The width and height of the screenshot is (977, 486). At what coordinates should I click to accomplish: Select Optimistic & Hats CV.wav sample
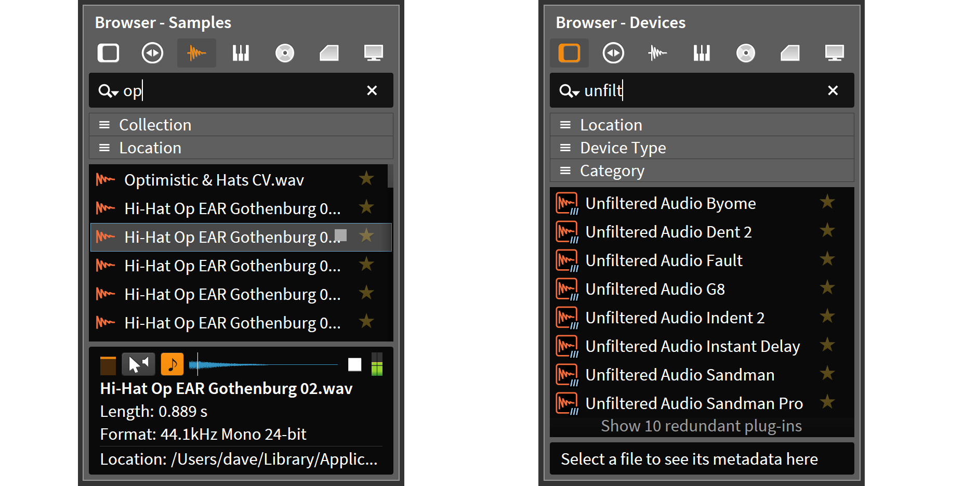(239, 180)
